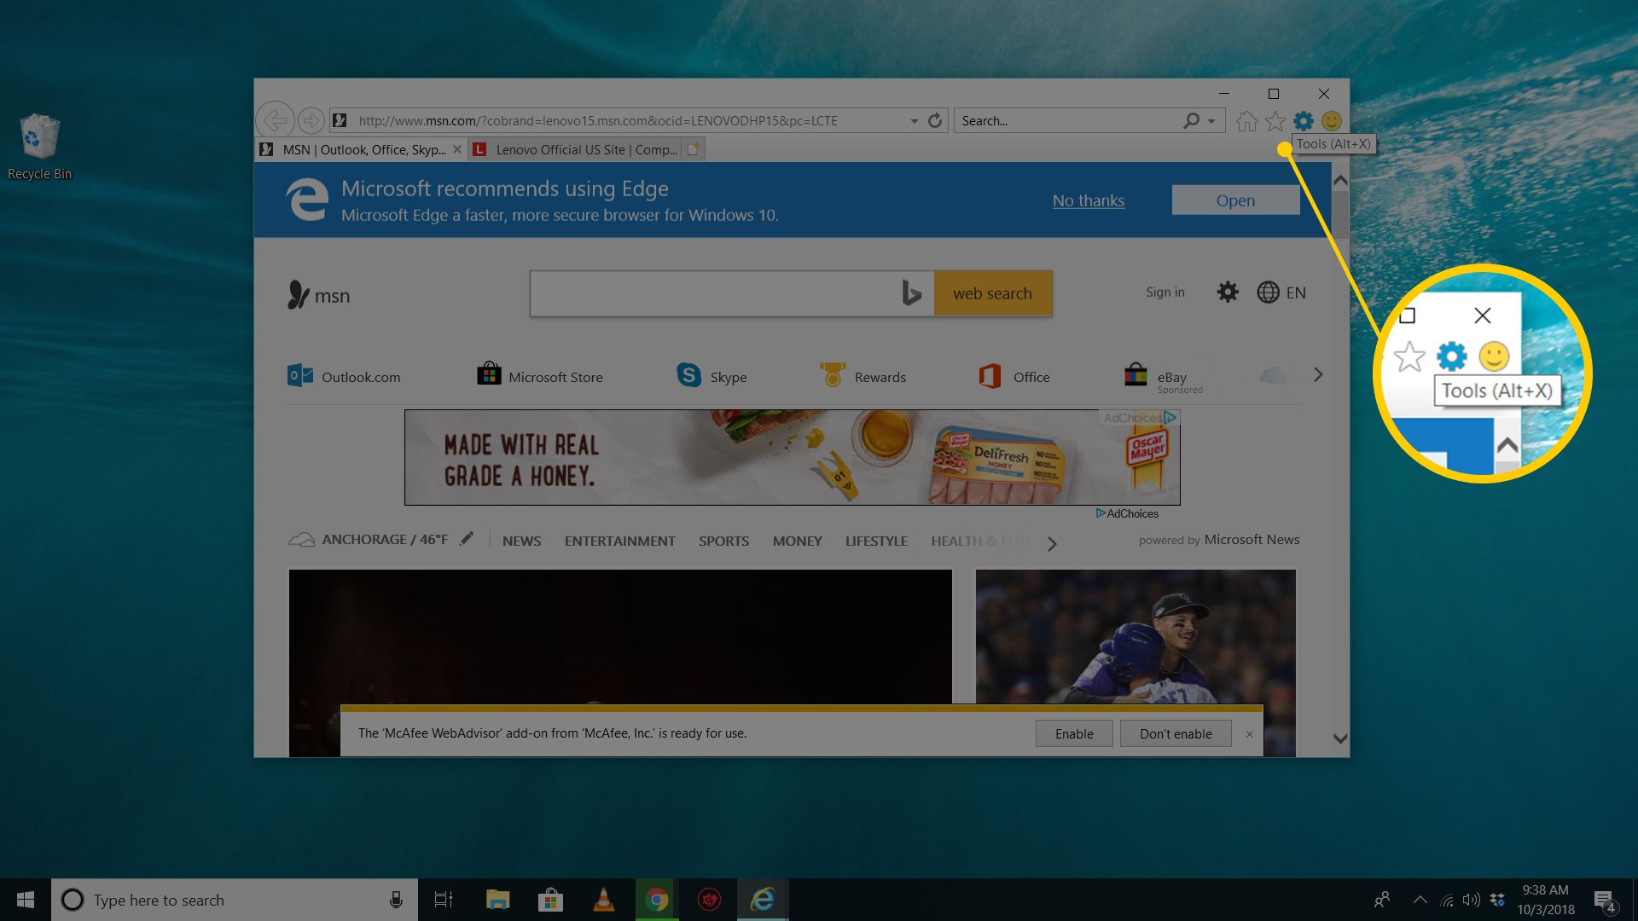This screenshot has height=921, width=1638.
Task: Click the smiley face/profile icon in toolbar
Action: (x=1331, y=120)
